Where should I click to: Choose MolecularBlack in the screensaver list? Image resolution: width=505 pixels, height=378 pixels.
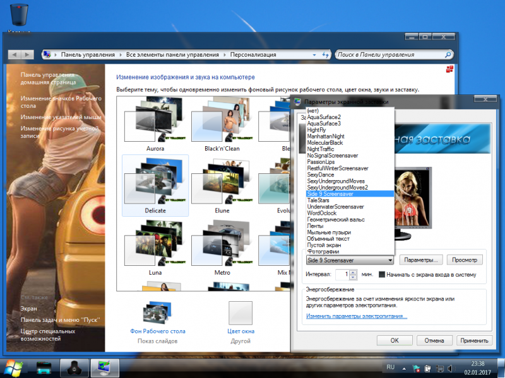pos(350,143)
